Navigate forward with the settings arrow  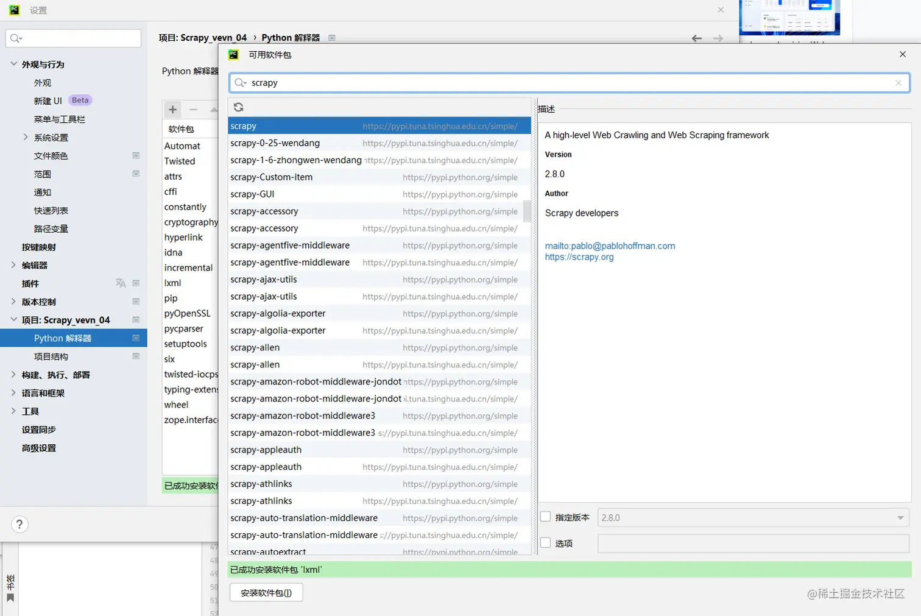[718, 38]
